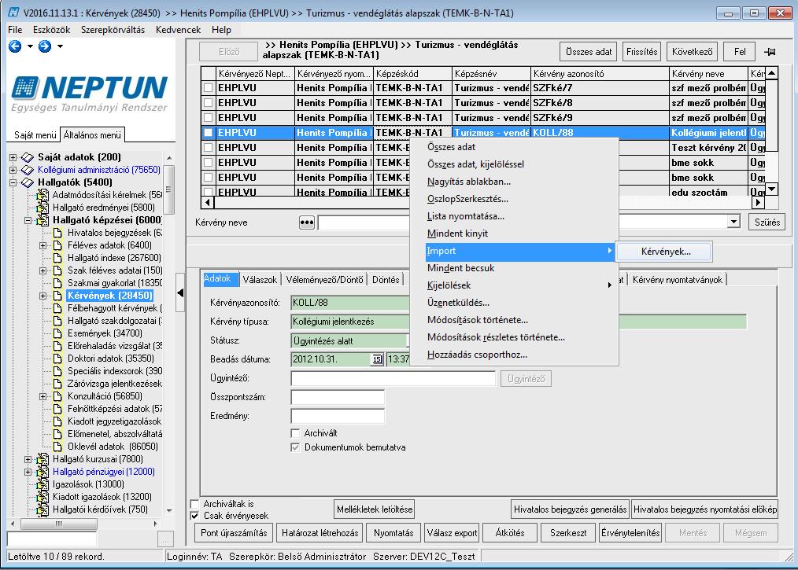Open the Szerepkörváltás menu
The height and width of the screenshot is (570, 798).
113,30
